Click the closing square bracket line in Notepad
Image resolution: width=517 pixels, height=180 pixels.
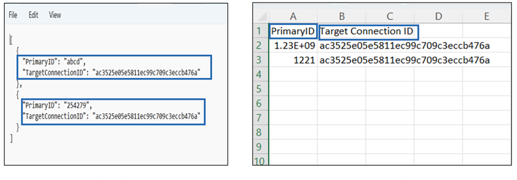click(11, 138)
